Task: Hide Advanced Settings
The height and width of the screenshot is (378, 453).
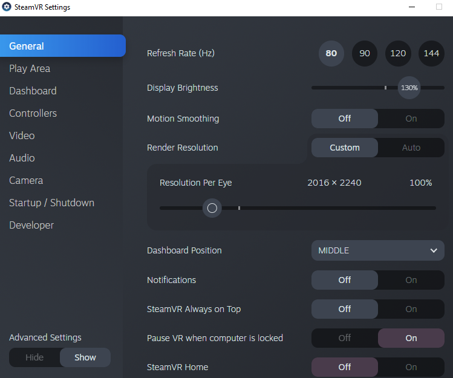Action: click(34, 357)
